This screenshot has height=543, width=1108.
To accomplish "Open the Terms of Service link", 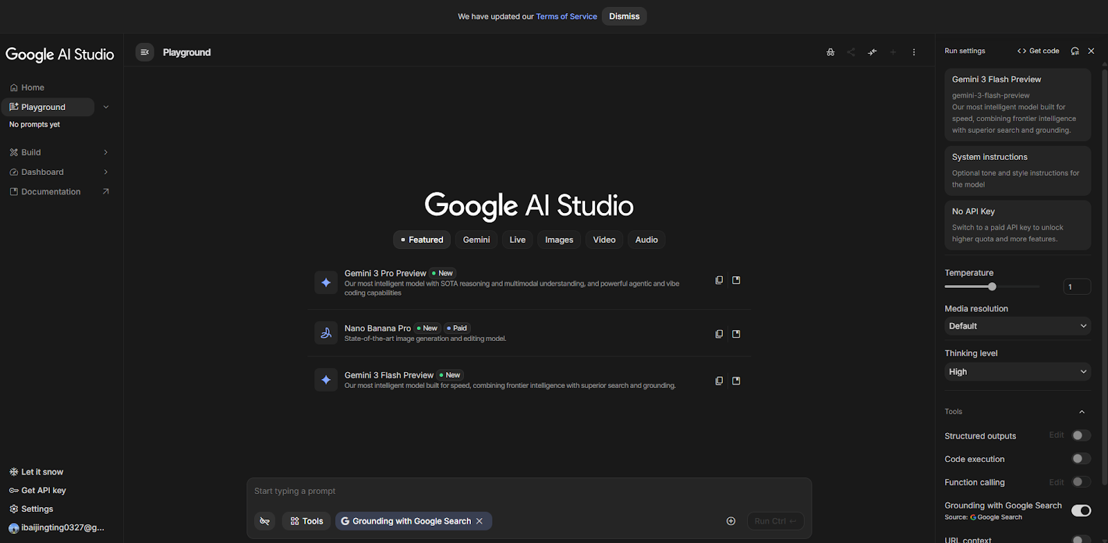I will pos(566,17).
